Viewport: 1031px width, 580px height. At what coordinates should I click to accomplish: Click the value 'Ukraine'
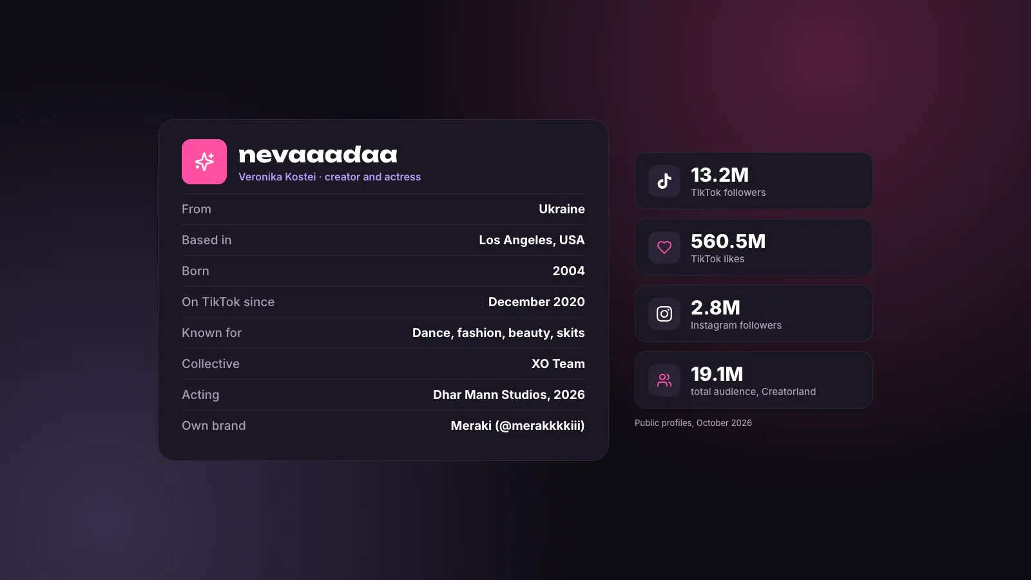coord(562,209)
